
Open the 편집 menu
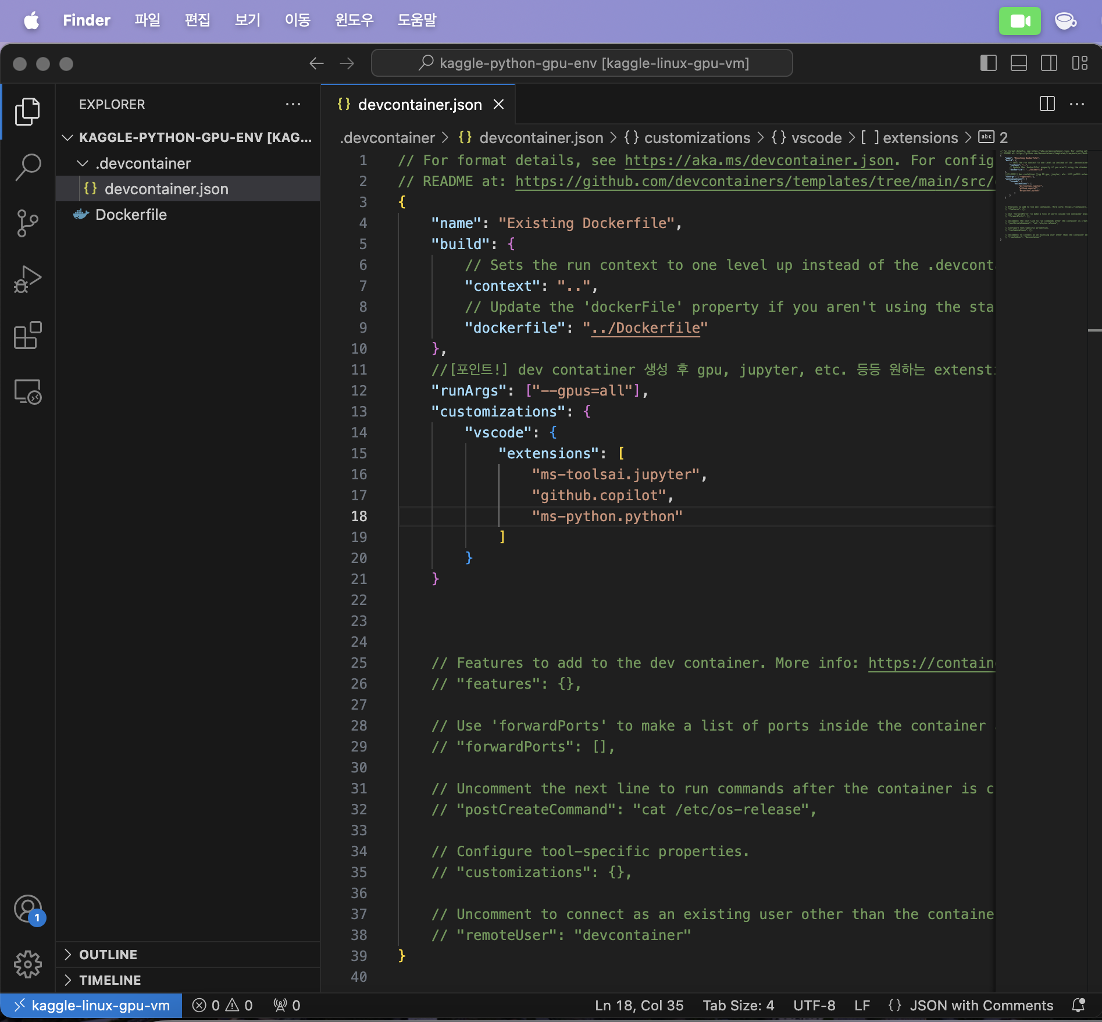click(x=198, y=20)
